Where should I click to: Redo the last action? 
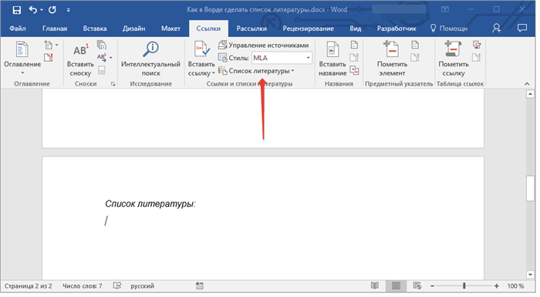[x=52, y=10]
